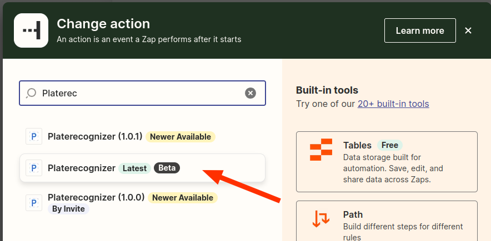491x241 pixels.
Task: Click Newer Available badge on version 1.0.1
Action: pos(180,137)
